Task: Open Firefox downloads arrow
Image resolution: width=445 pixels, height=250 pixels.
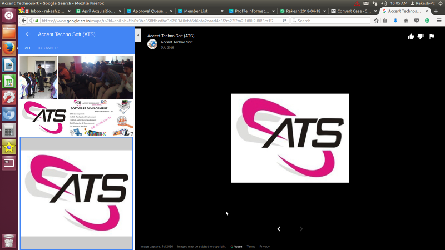Action: [395, 21]
